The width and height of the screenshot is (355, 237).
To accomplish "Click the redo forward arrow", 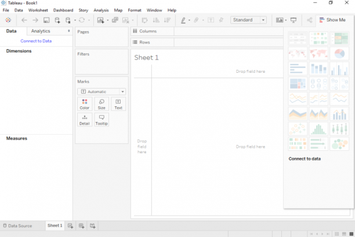I will coord(35,20).
